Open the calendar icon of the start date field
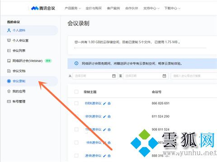217x162 pixels. 114,76
